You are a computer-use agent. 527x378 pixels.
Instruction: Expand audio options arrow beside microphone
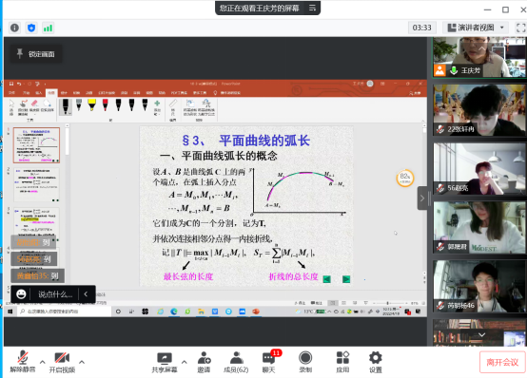[x=43, y=362]
